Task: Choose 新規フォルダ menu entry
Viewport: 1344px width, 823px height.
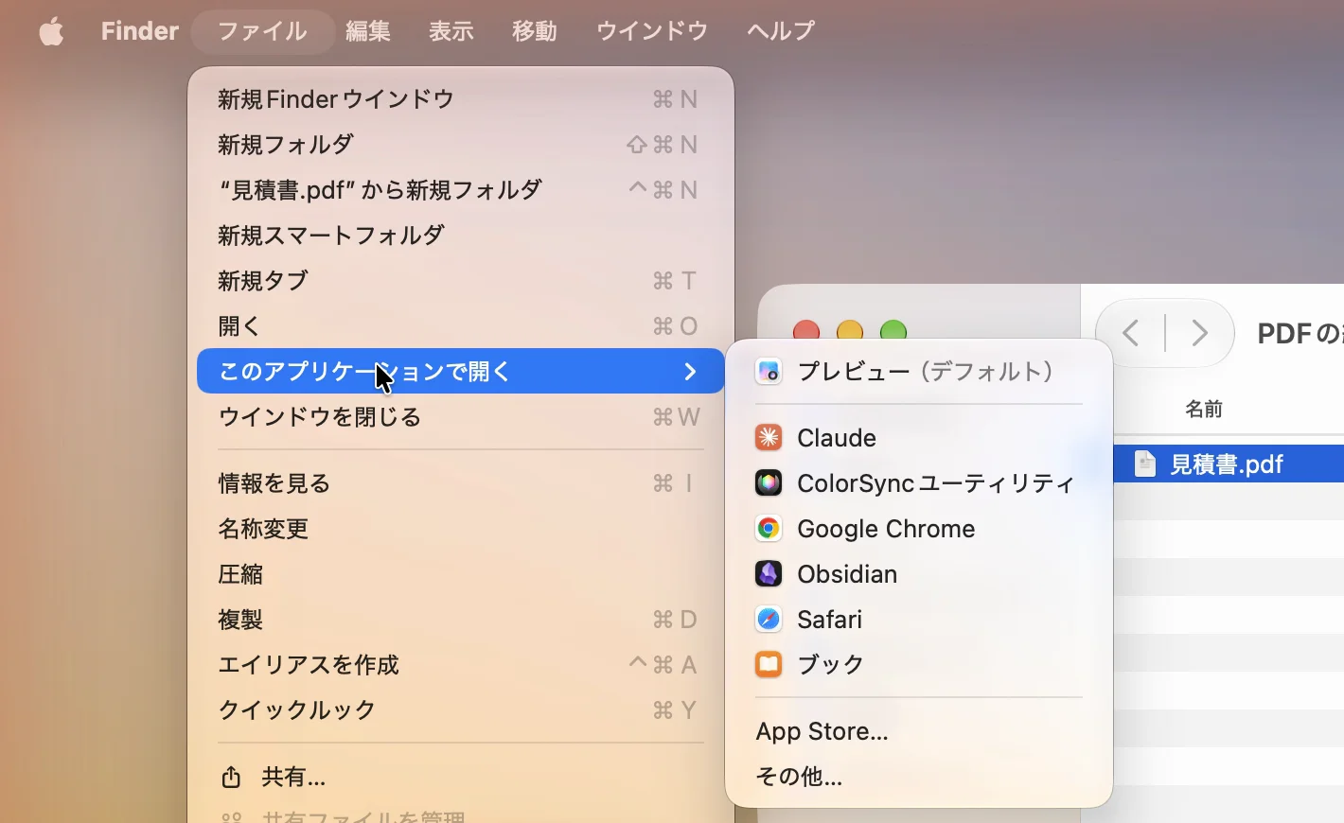Action: click(x=461, y=145)
